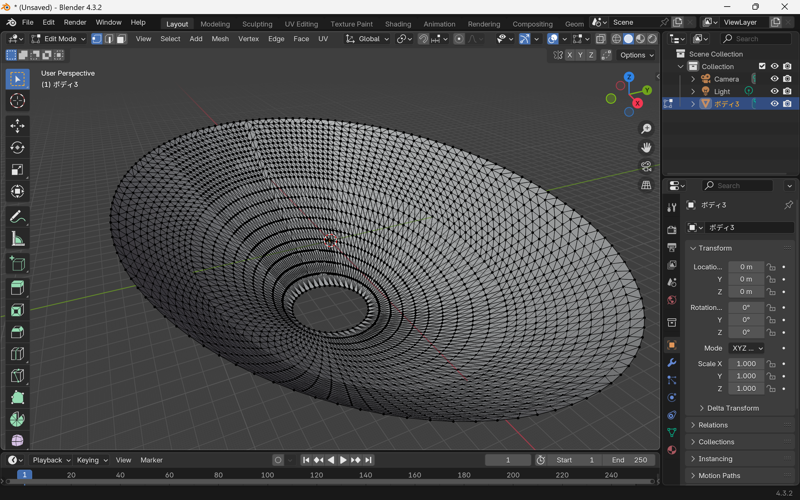
Task: Open the Material properties tab
Action: [672, 450]
